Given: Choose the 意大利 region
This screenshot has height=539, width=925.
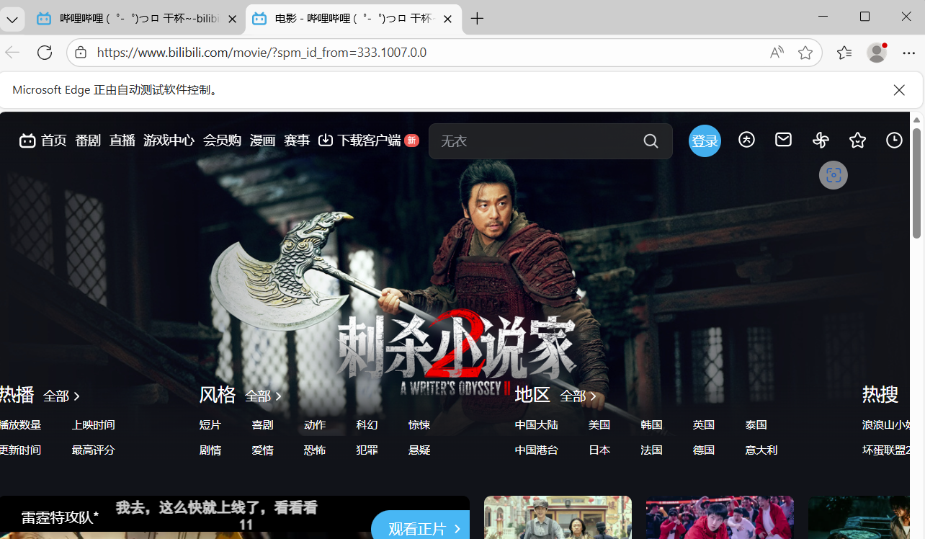Looking at the screenshot, I should tap(761, 450).
